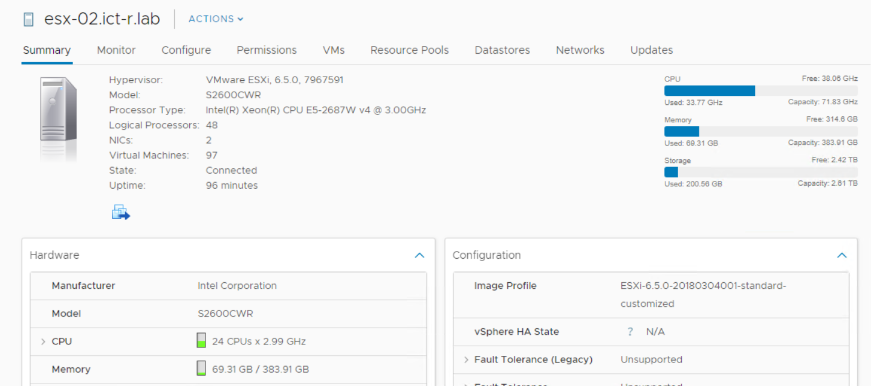Open the Updates tab
The image size is (871, 386).
pos(651,50)
